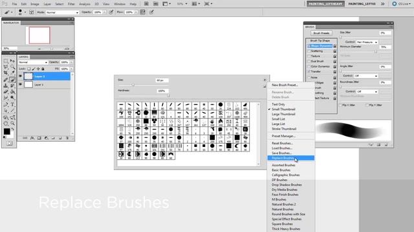This screenshot has width=414, height=232.
Task: Open Size Jitter Control dropdown (Pen Pressure)
Action: [367, 42]
